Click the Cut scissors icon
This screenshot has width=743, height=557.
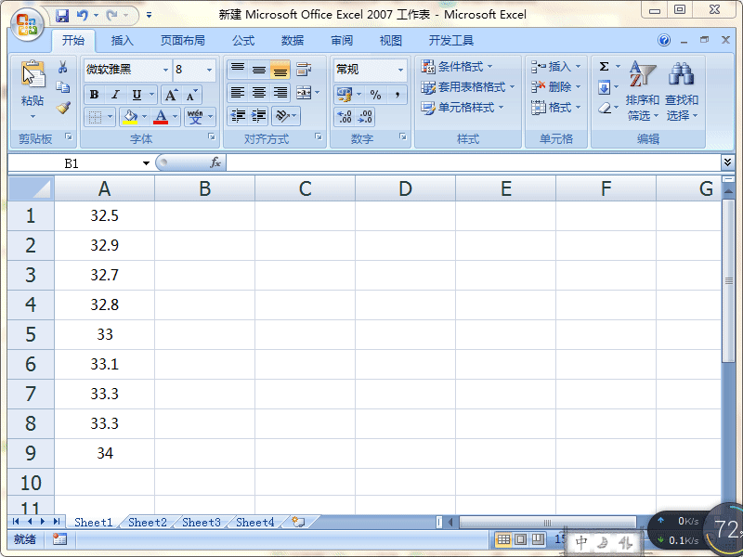click(62, 68)
